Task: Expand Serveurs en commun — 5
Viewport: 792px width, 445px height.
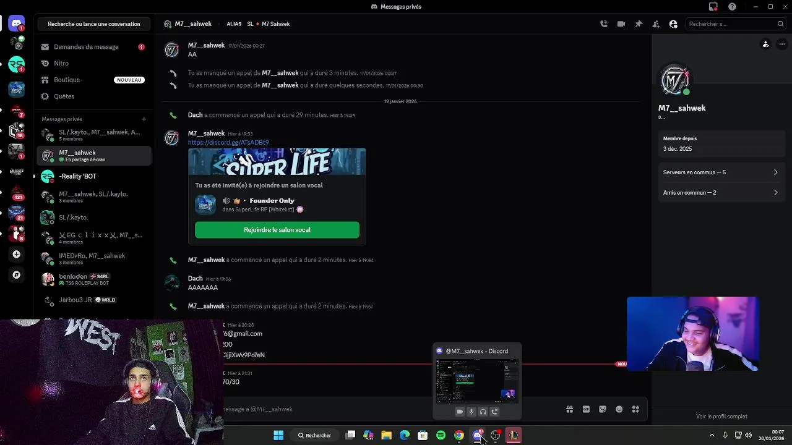Action: tap(720, 172)
